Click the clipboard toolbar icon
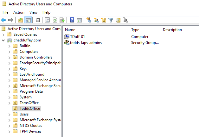 point(38,20)
